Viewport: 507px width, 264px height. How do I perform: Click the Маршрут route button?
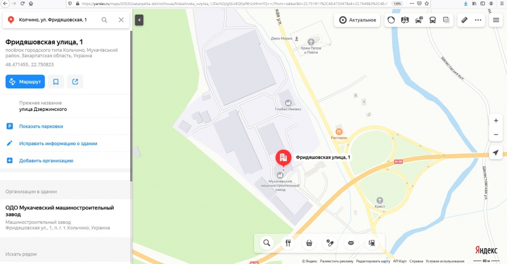tap(25, 82)
